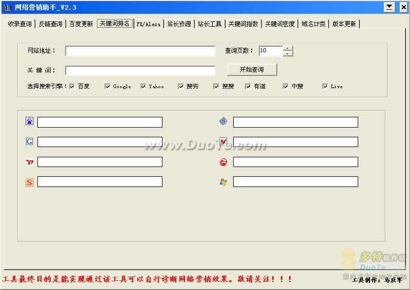
Task: Click the Yahoo Y! icon
Action: tap(30, 162)
